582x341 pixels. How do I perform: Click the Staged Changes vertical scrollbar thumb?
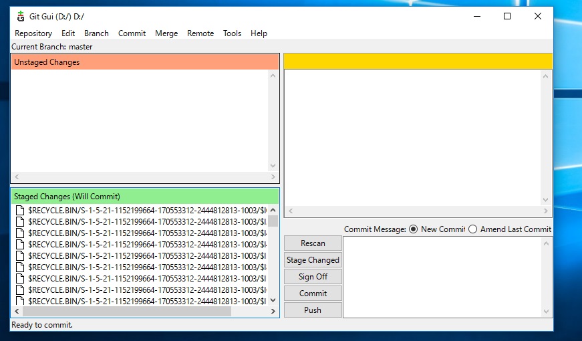273,221
